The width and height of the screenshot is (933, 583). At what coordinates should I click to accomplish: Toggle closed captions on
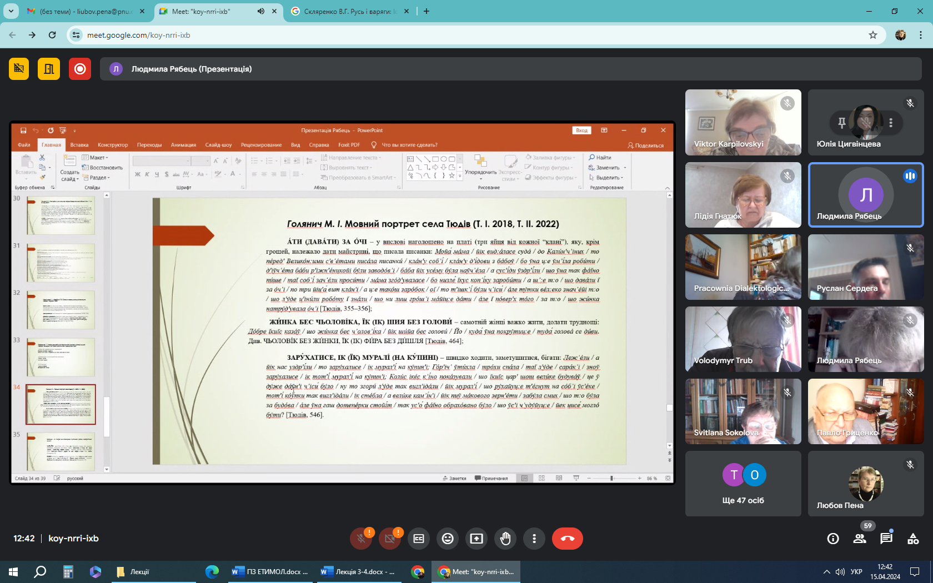click(x=419, y=539)
